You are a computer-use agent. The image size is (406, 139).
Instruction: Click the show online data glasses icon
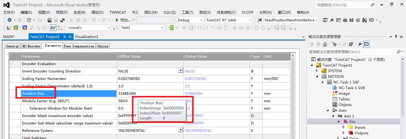point(53,28)
